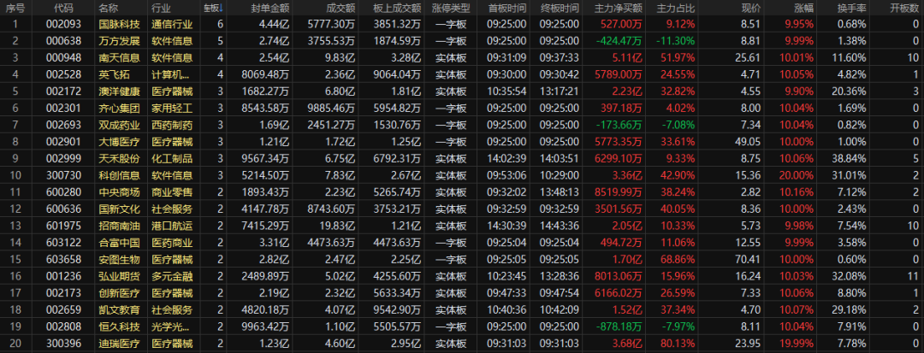The height and width of the screenshot is (353, 924).
Task: Sort table by 封单金额 header
Action: pyautogui.click(x=270, y=9)
